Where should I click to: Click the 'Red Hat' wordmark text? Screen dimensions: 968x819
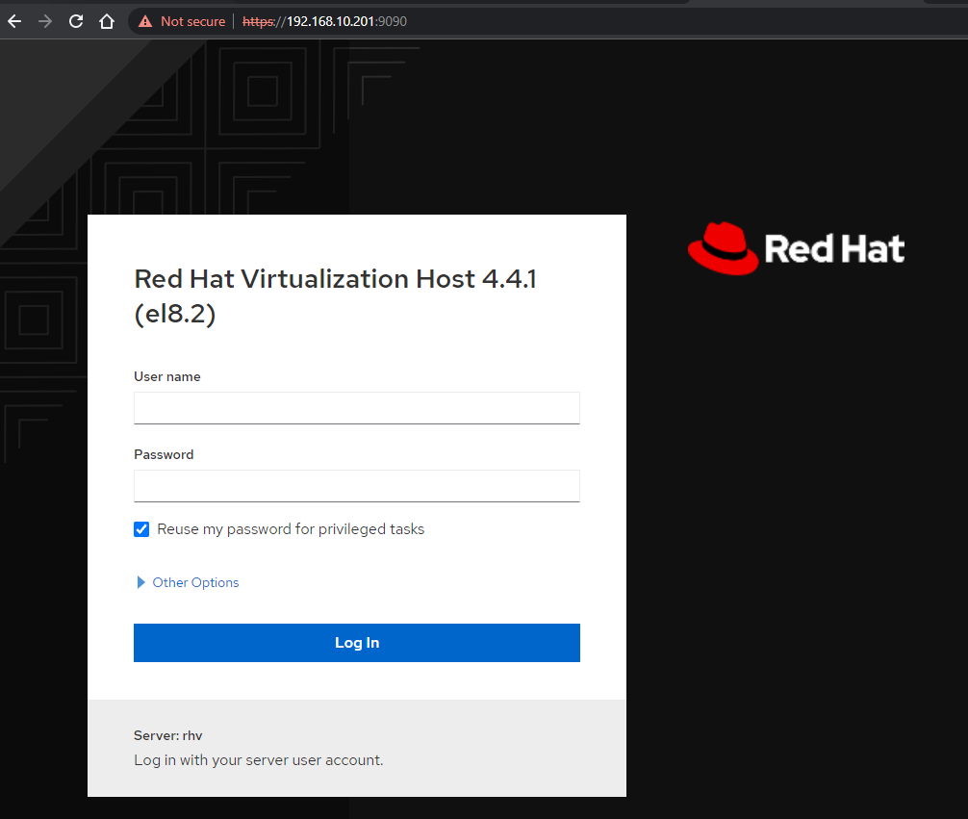coord(834,249)
